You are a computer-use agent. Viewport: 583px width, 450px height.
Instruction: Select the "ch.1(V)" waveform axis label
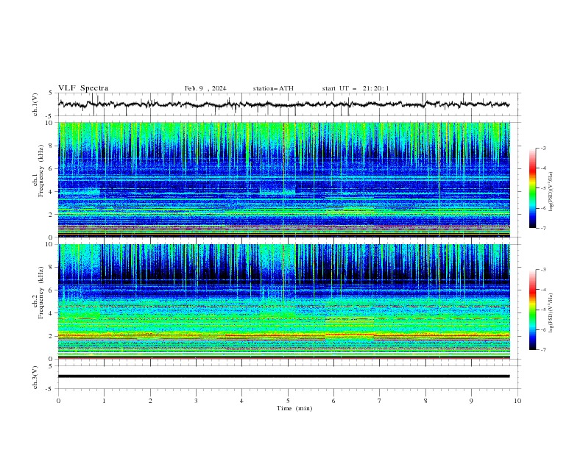tap(35, 104)
